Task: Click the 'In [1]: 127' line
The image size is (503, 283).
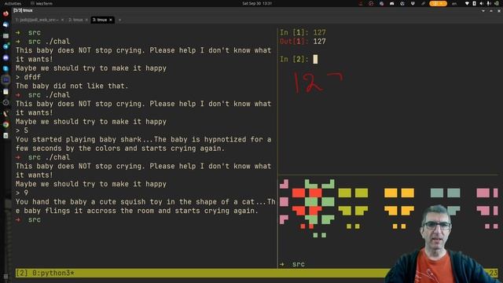Action: click(303, 32)
